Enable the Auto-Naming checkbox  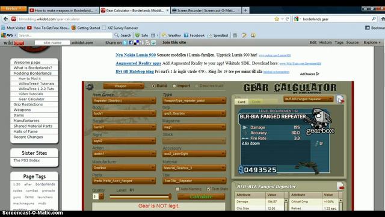(x=177, y=189)
